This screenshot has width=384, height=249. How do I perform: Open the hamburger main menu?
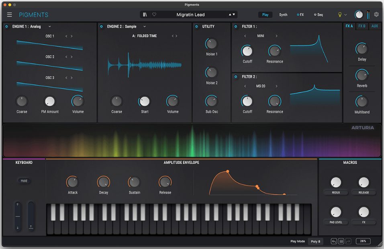tap(10, 15)
